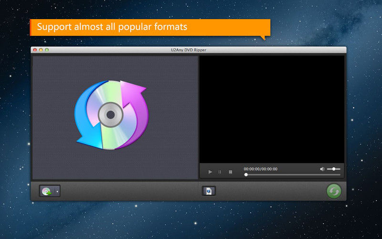The height and width of the screenshot is (239, 382).
Task: Start conversion with the green convert button
Action: 334,191
